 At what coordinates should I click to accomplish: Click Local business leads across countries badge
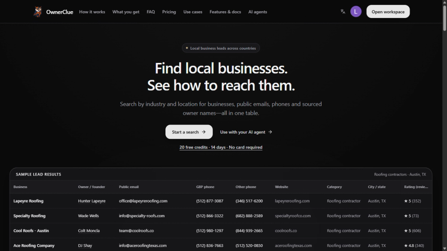point(221,48)
